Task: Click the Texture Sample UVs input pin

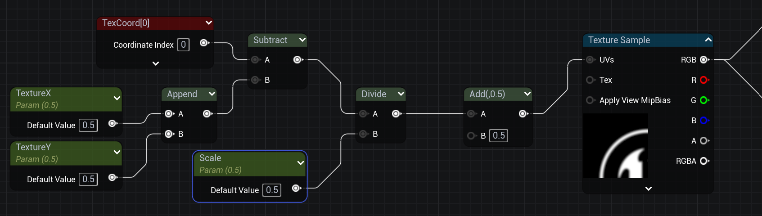Action: tap(591, 59)
